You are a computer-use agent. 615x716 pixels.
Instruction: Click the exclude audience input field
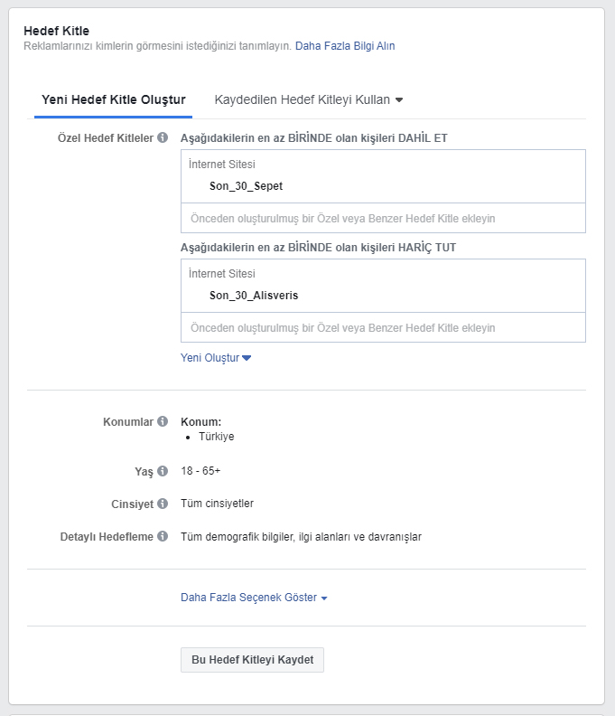[383, 327]
